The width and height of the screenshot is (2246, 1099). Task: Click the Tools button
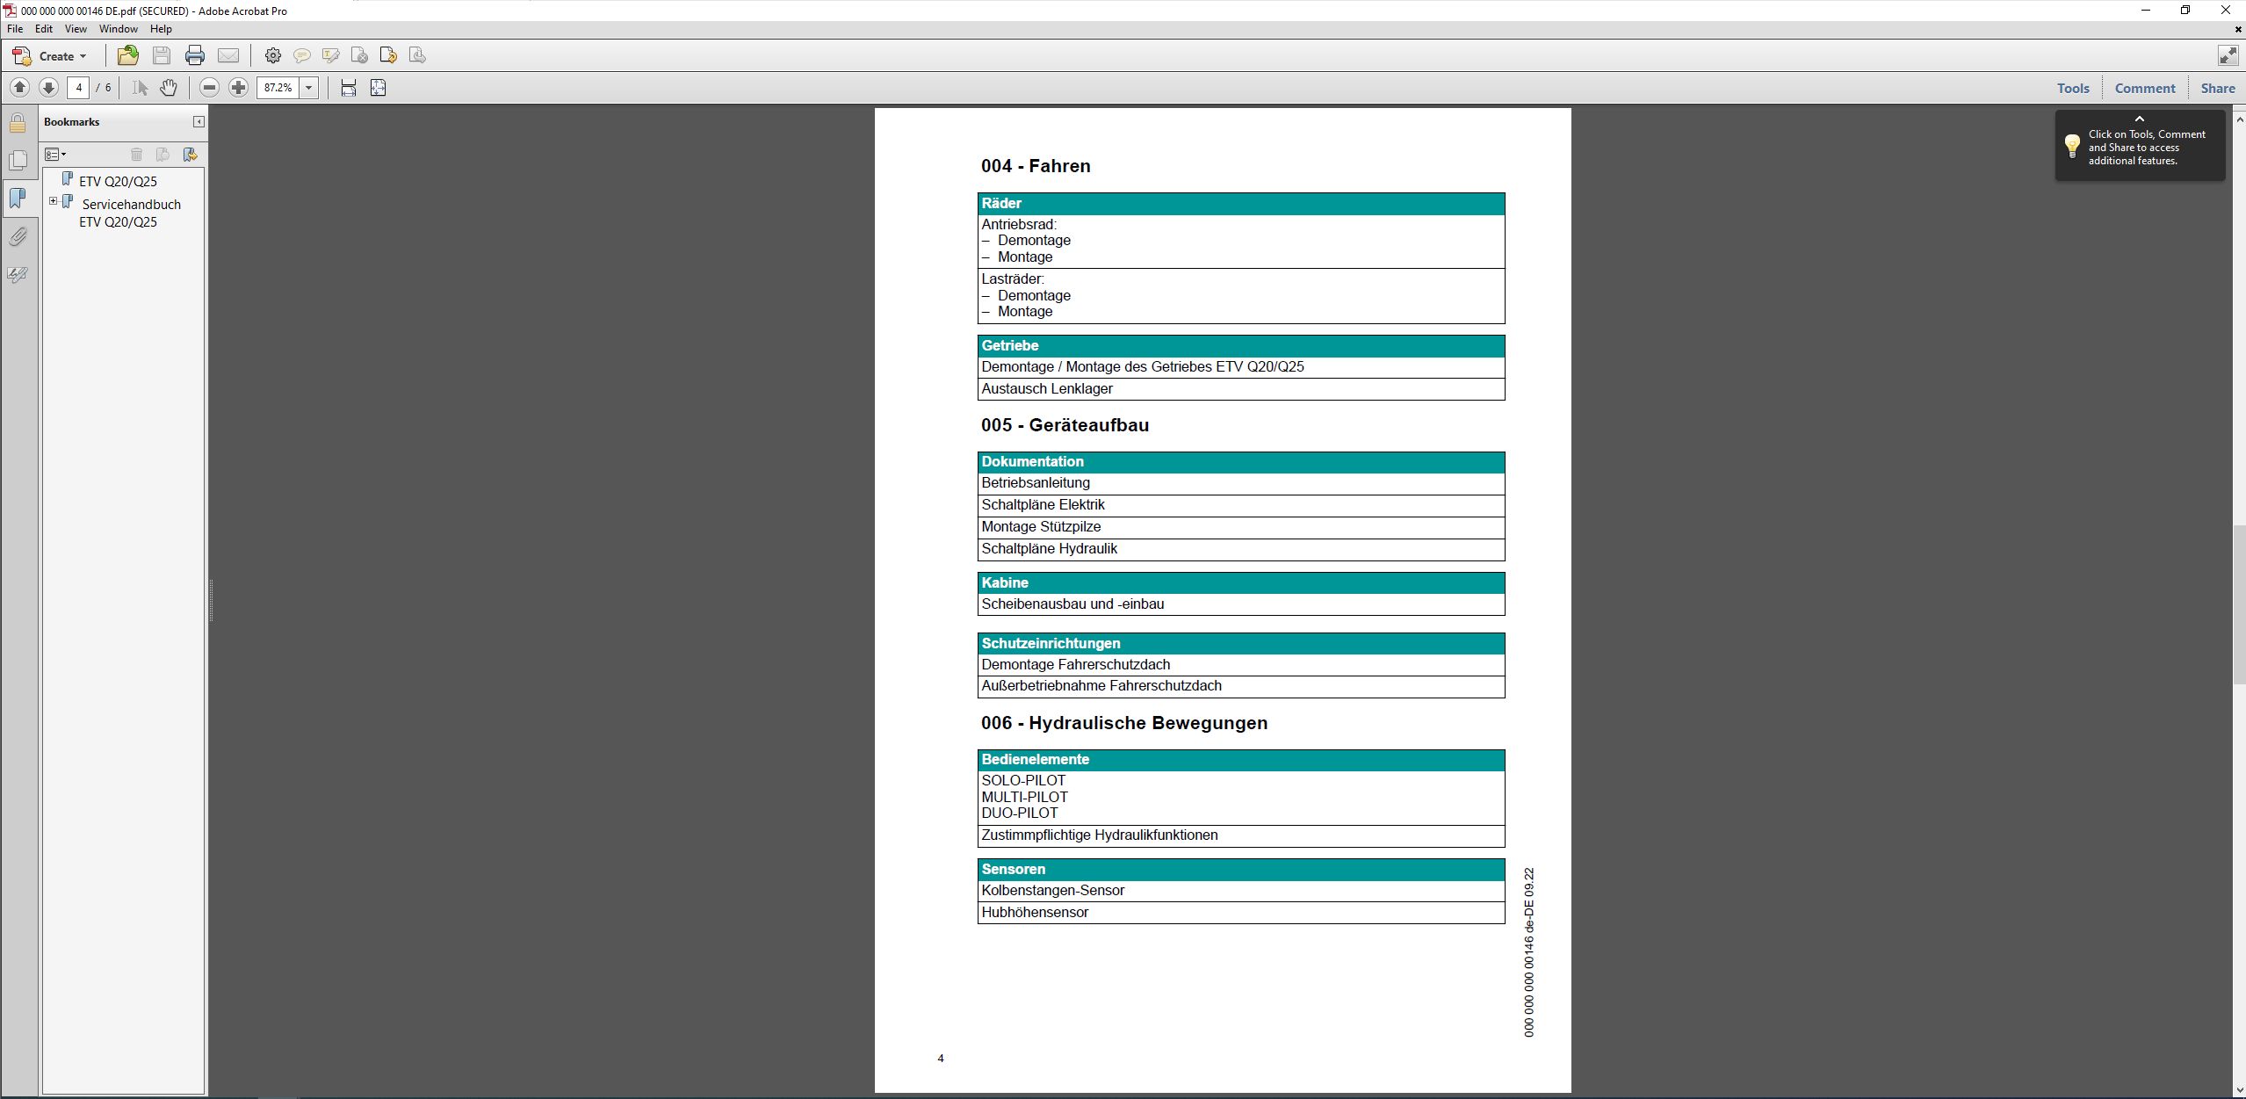click(x=2073, y=88)
